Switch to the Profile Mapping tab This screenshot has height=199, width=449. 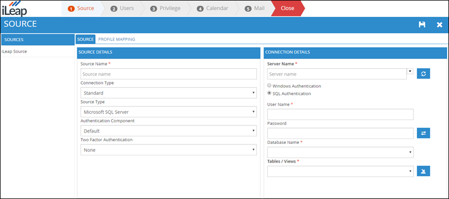pos(116,39)
